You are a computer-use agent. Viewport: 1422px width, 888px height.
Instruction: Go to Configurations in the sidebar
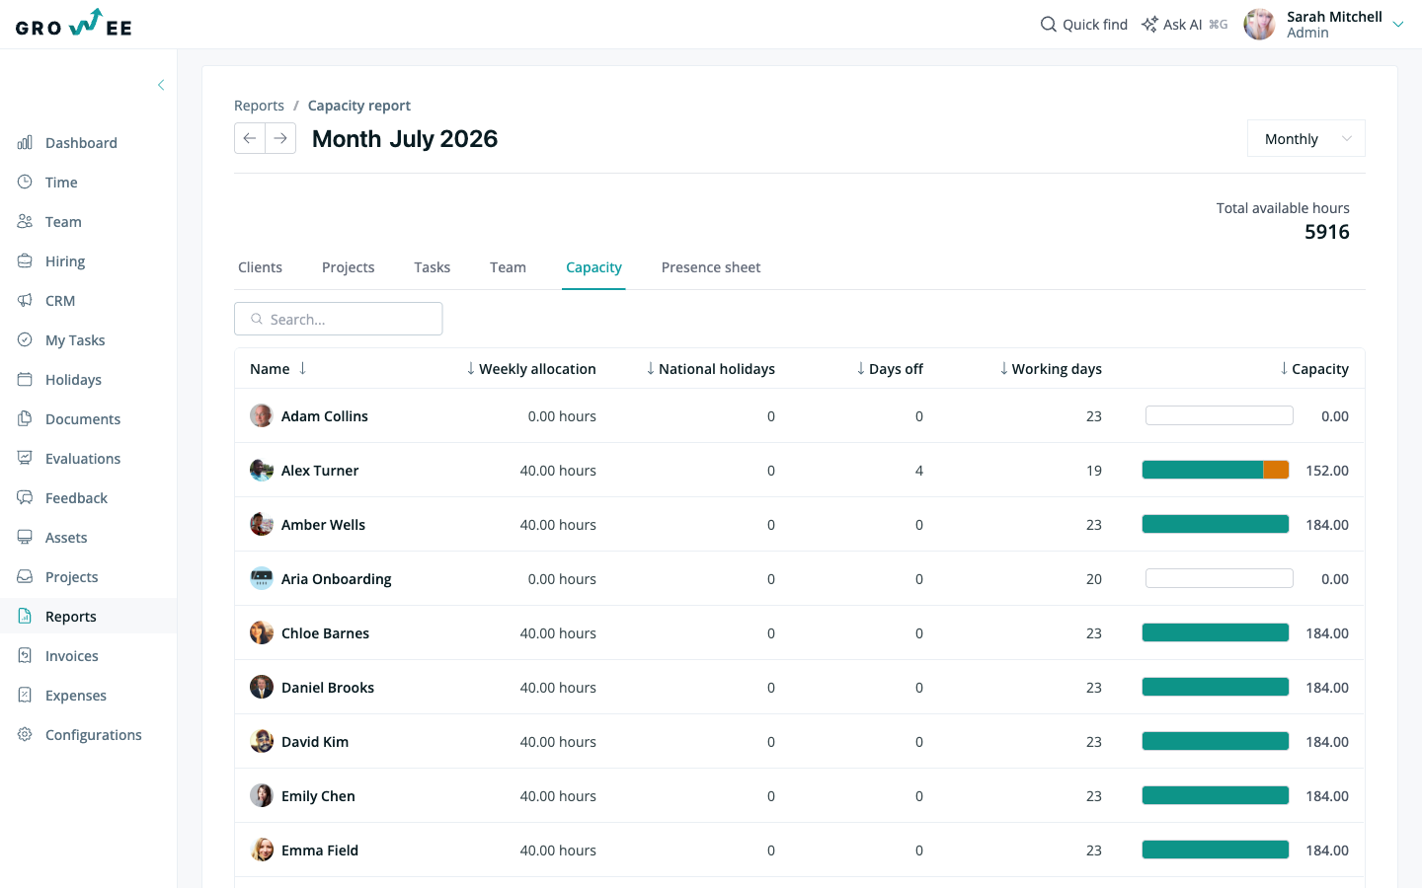[94, 735]
